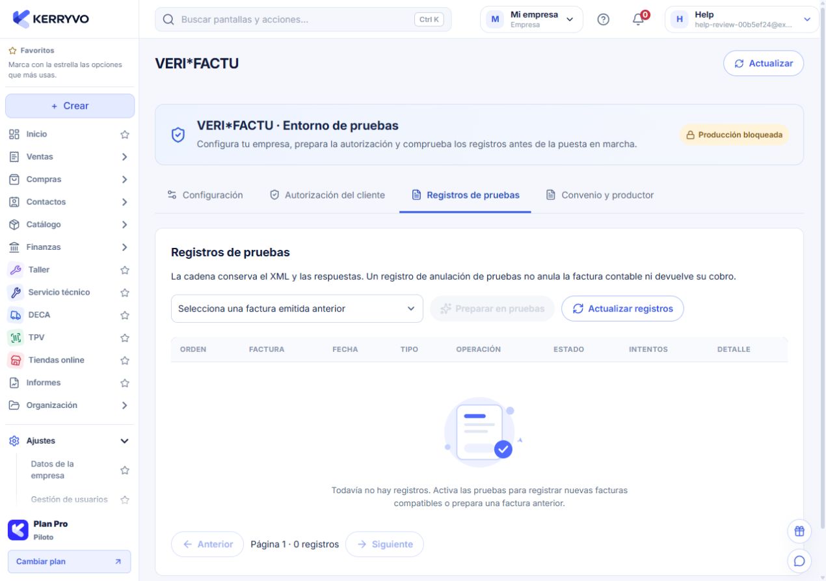This screenshot has height=581, width=826.
Task: Click the shield icon in the banner
Action: 178,135
